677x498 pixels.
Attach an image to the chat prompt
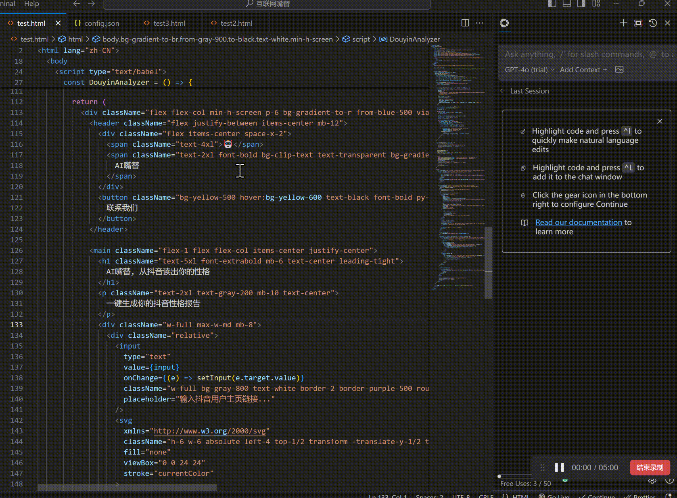(x=619, y=70)
